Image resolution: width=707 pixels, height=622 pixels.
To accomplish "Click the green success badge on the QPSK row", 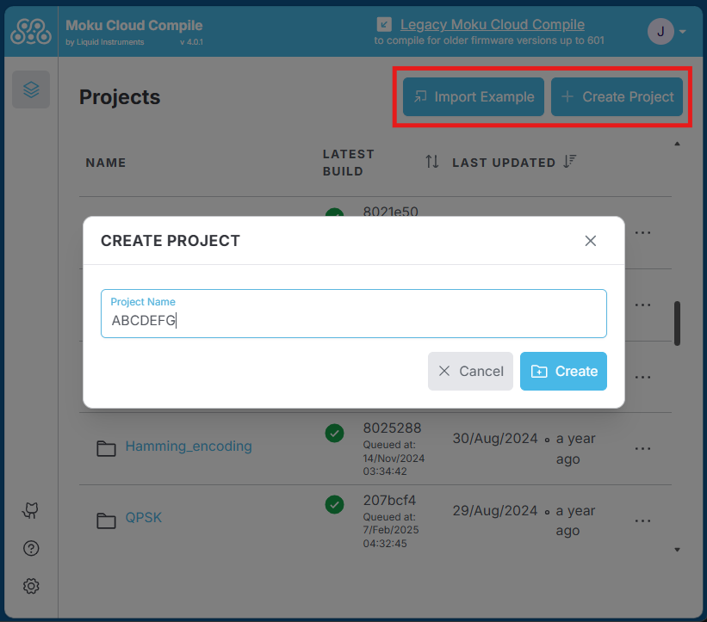I will (334, 505).
